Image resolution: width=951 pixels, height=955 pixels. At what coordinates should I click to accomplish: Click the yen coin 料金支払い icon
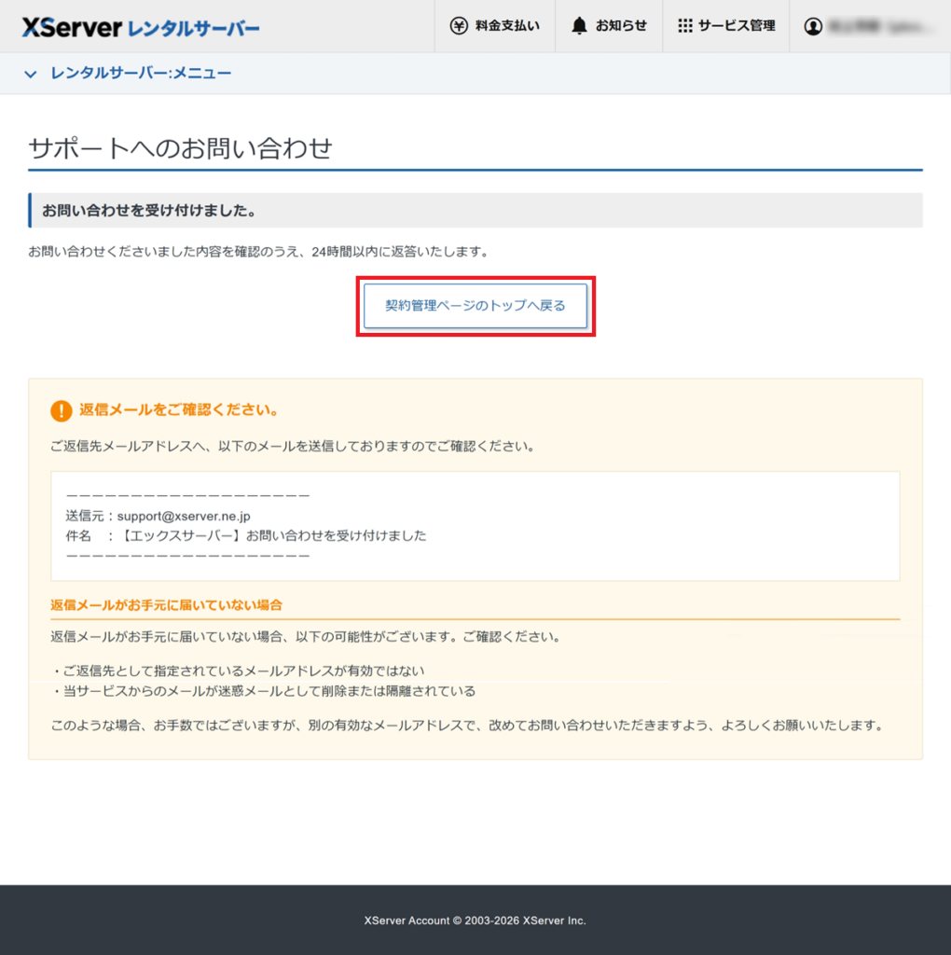click(458, 26)
